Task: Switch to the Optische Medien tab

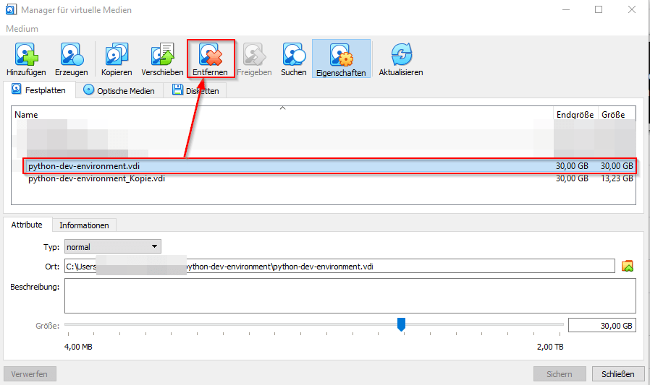Action: click(x=119, y=90)
